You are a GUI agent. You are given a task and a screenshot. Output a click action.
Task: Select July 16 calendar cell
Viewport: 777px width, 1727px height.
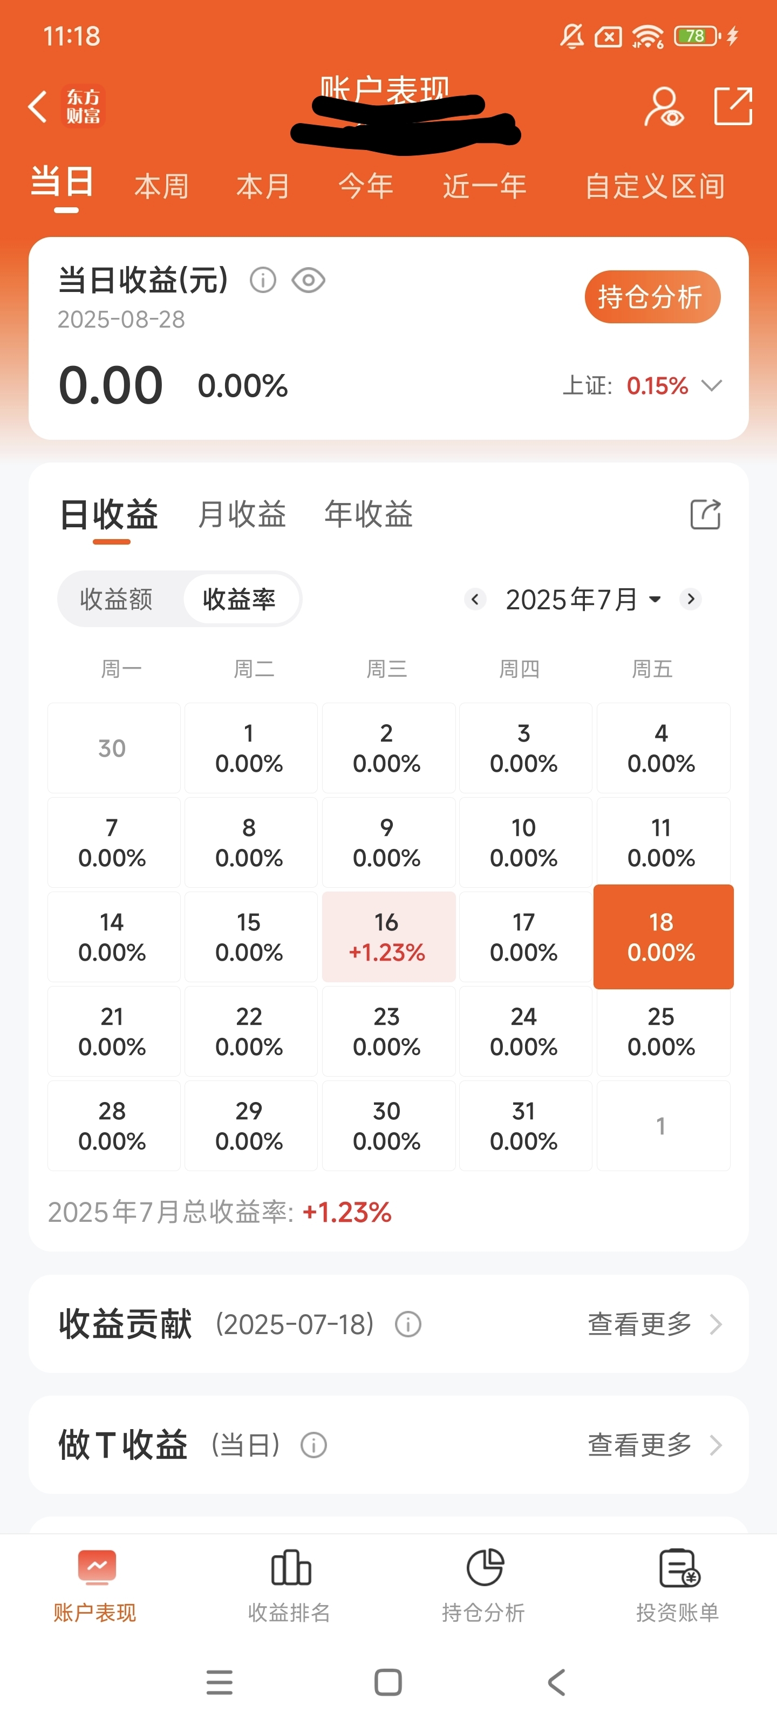coord(388,936)
